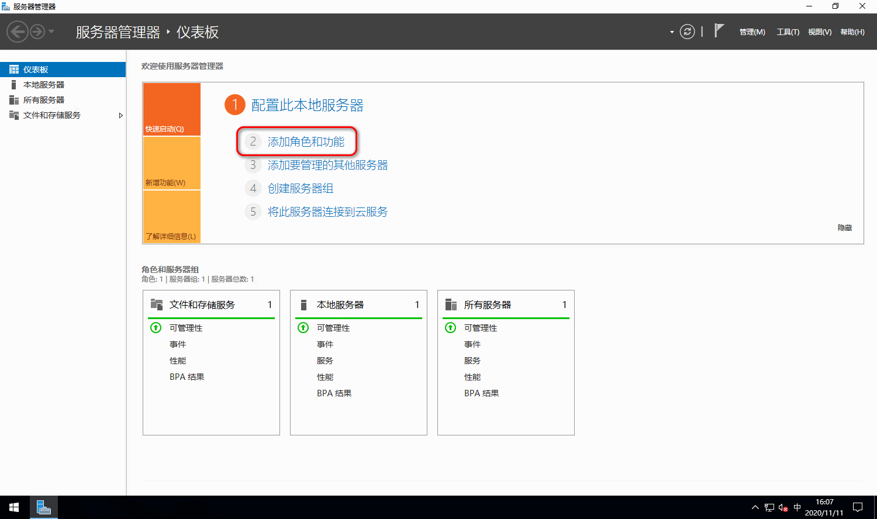The width and height of the screenshot is (877, 519).
Task: Select 本地服务器 in the sidebar
Action: (x=44, y=85)
